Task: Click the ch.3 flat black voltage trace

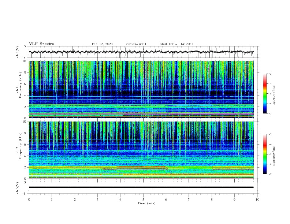Action: point(141,187)
